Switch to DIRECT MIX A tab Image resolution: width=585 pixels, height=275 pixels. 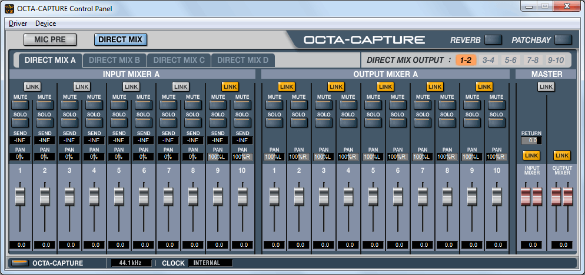click(x=50, y=60)
